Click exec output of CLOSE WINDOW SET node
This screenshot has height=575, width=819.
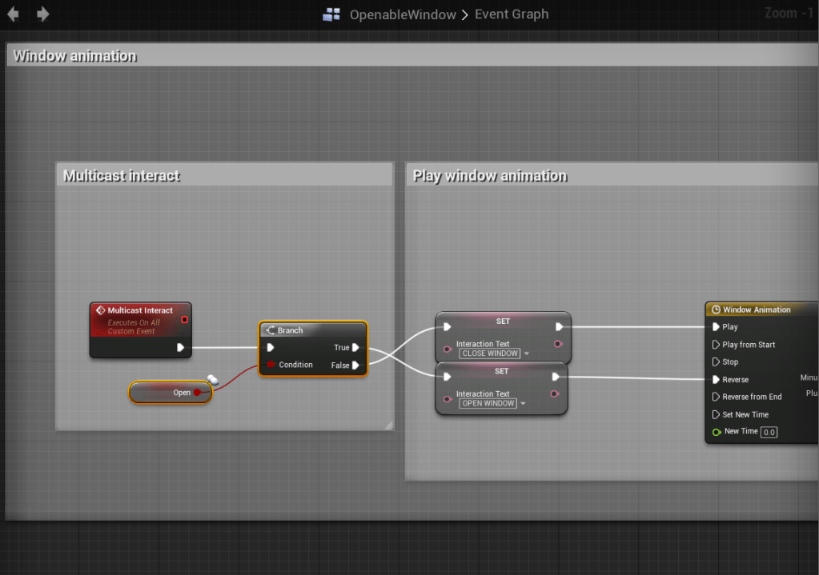click(559, 327)
